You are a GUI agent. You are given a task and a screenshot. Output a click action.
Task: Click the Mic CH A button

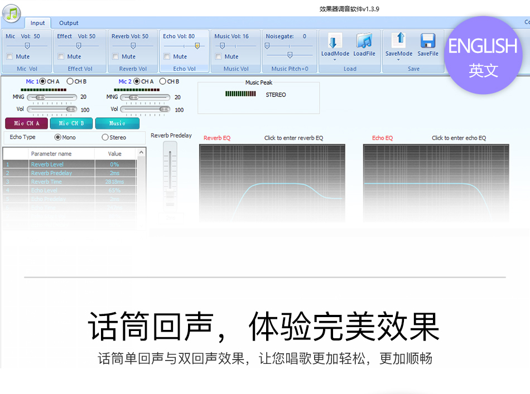26,123
